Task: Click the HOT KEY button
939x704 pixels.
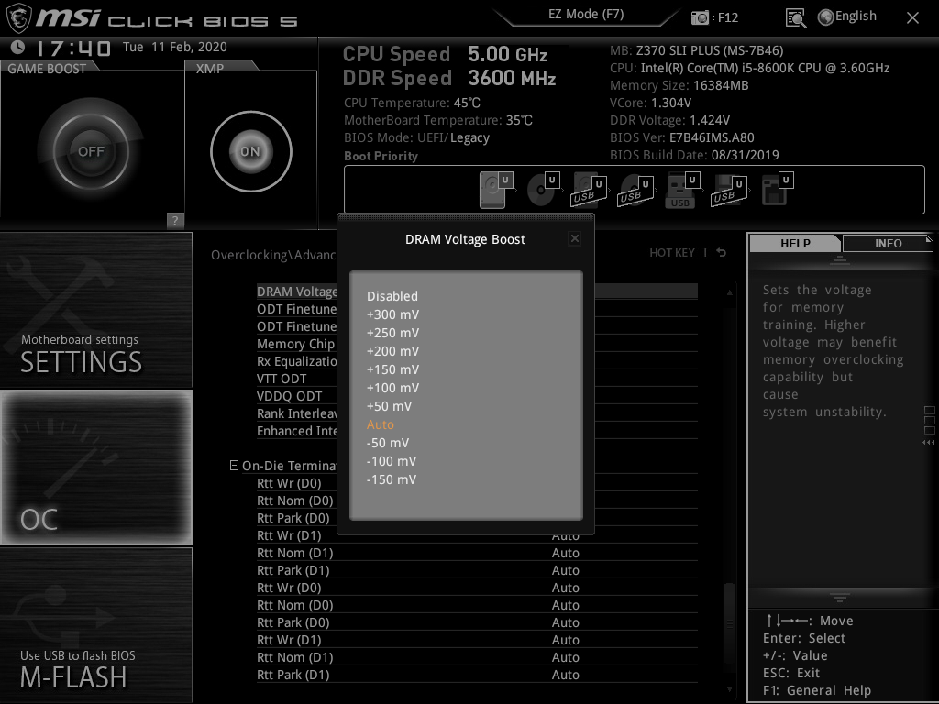Action: tap(672, 253)
